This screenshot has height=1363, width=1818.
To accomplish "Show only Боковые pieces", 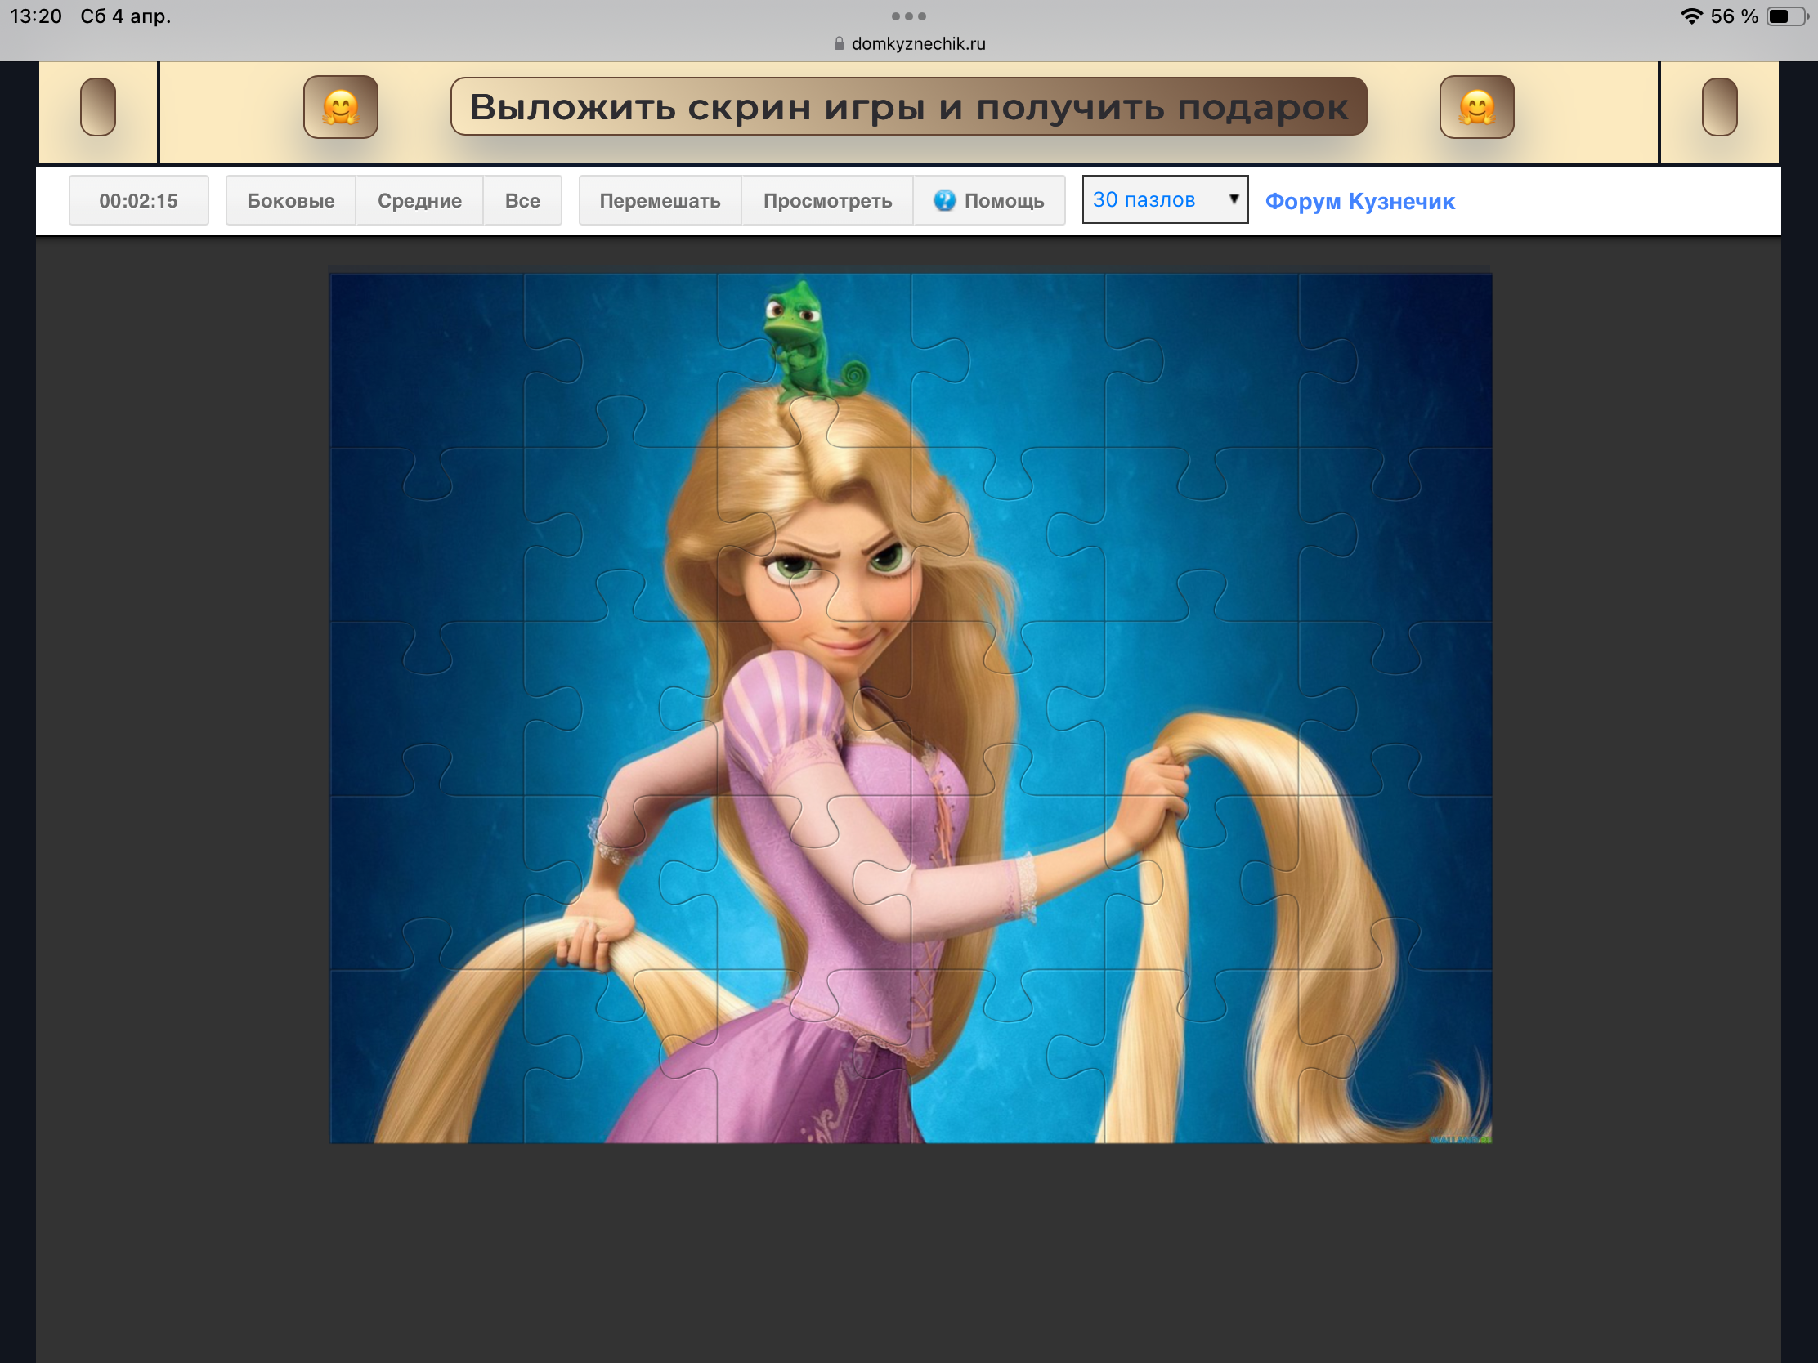I will pos(290,200).
